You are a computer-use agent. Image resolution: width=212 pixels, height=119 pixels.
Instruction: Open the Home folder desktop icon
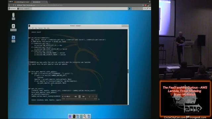tap(13, 39)
